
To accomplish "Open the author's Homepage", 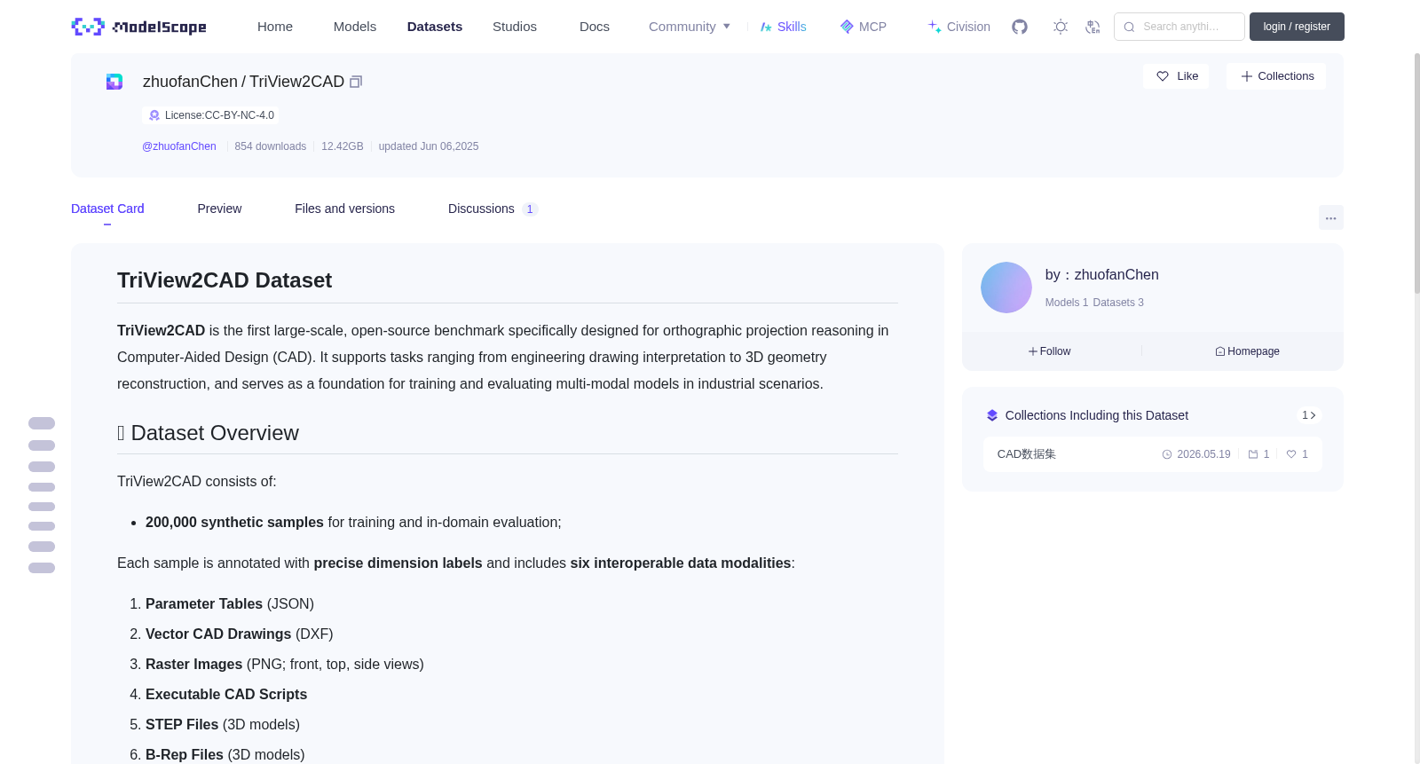I will [1247, 351].
